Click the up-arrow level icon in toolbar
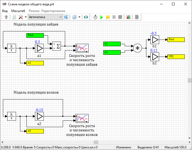Screen dimensions: 192x150 (x=6, y=17)
